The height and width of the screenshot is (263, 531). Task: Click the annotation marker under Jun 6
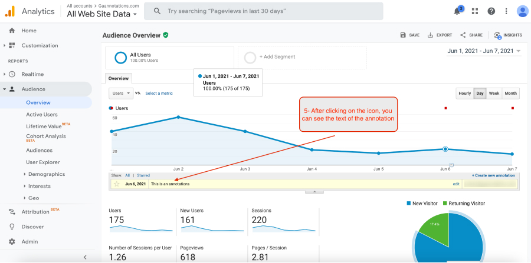tap(451, 165)
